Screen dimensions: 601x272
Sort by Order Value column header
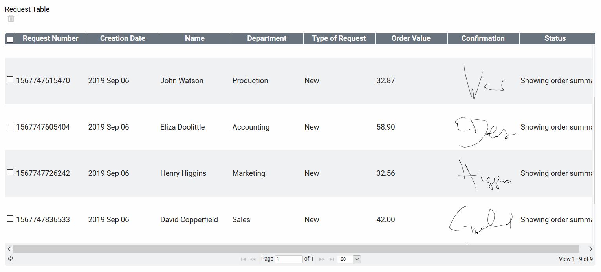(x=411, y=38)
